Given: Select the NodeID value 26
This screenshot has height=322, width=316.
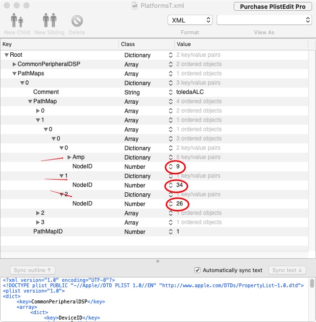Looking at the screenshot, I should tap(179, 204).
